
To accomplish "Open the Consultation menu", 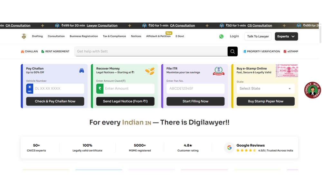I will 56,36.
